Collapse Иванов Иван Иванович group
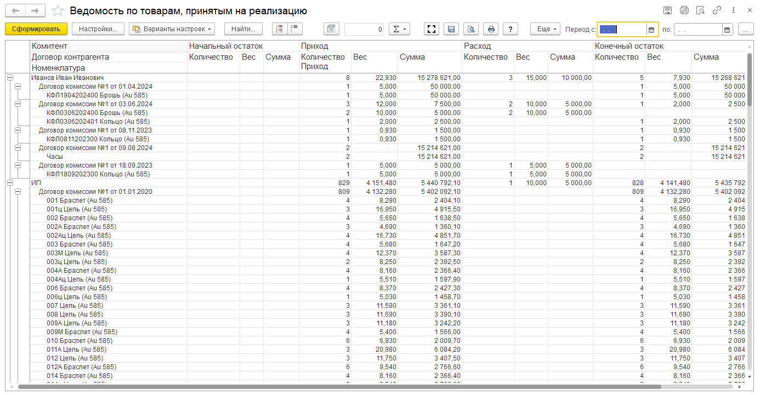 pyautogui.click(x=9, y=78)
